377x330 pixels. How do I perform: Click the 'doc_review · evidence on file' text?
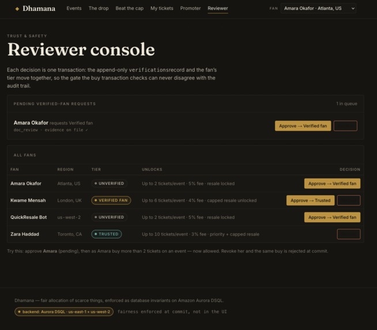point(51,130)
